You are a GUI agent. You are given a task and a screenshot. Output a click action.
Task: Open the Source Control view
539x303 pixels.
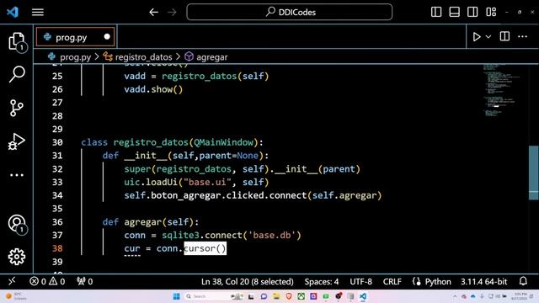coord(17,108)
